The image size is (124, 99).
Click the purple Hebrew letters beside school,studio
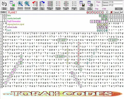point(102,27)
